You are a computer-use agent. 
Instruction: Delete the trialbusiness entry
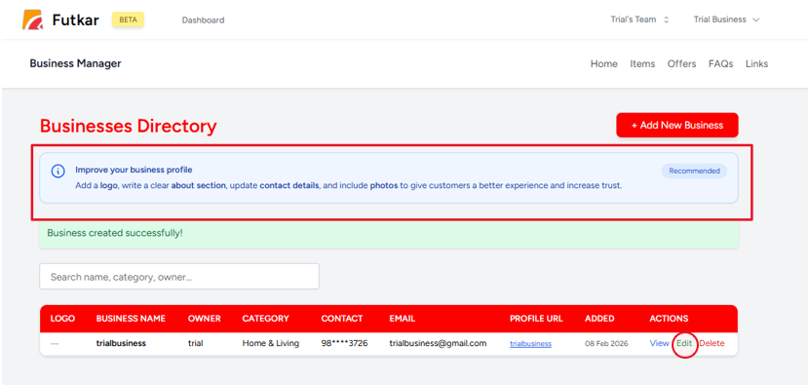712,343
